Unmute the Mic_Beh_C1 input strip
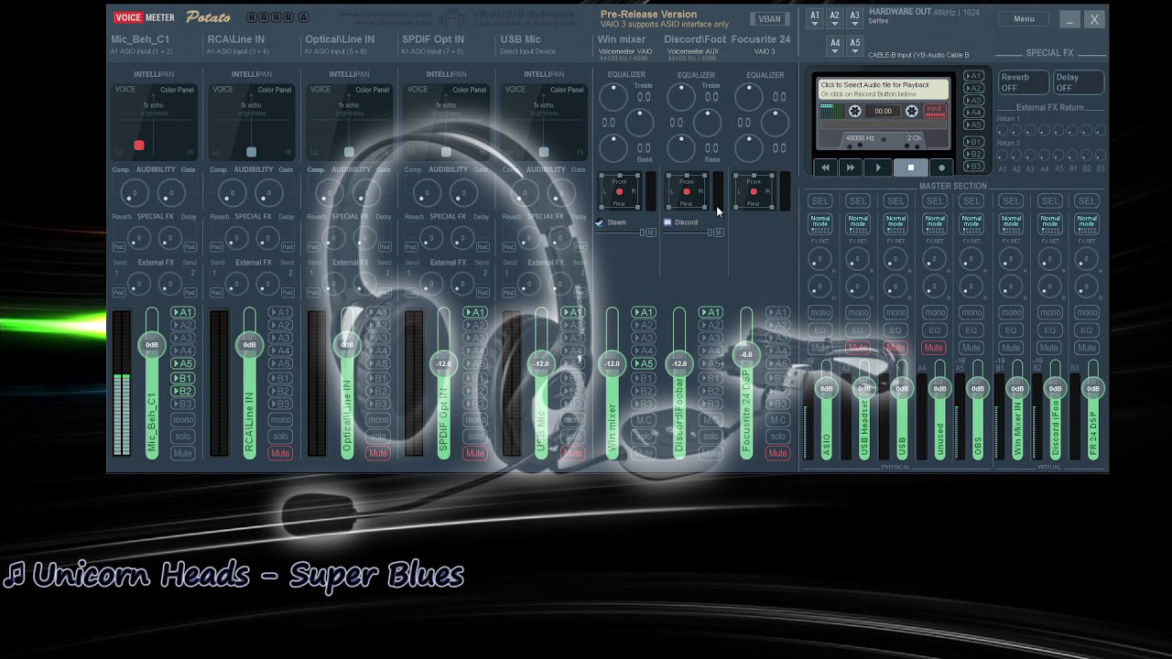1172x659 pixels. click(x=182, y=454)
